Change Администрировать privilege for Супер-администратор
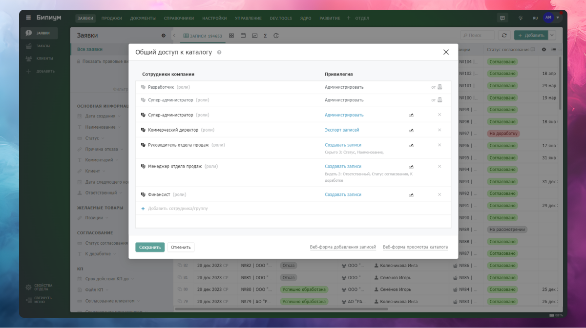 point(344,115)
